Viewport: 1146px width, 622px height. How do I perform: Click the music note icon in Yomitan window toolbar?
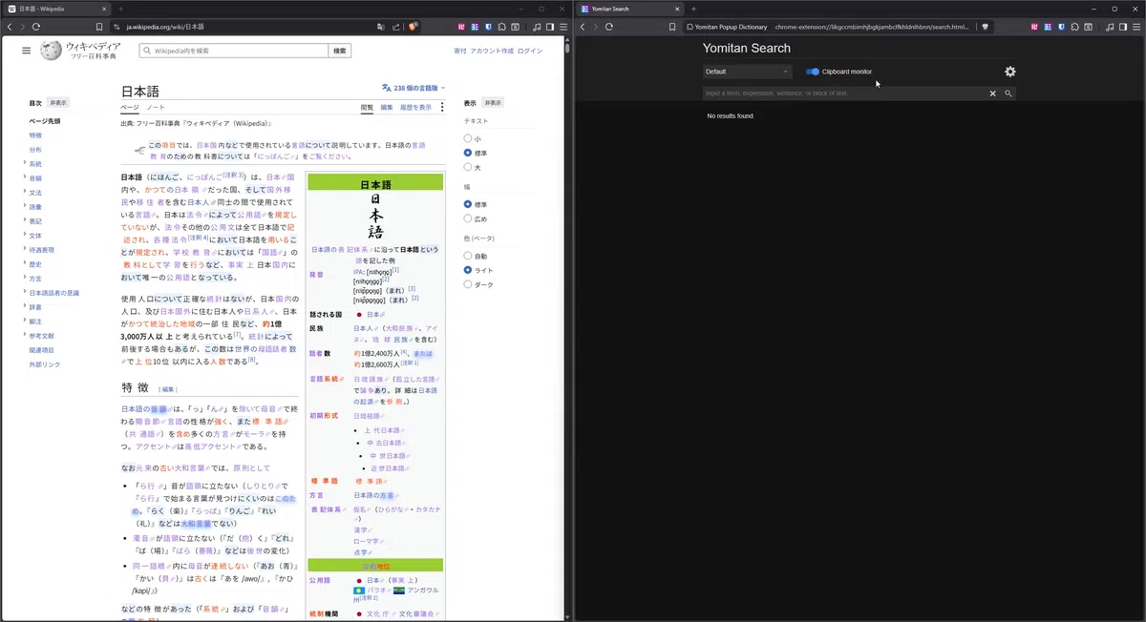click(x=1110, y=27)
